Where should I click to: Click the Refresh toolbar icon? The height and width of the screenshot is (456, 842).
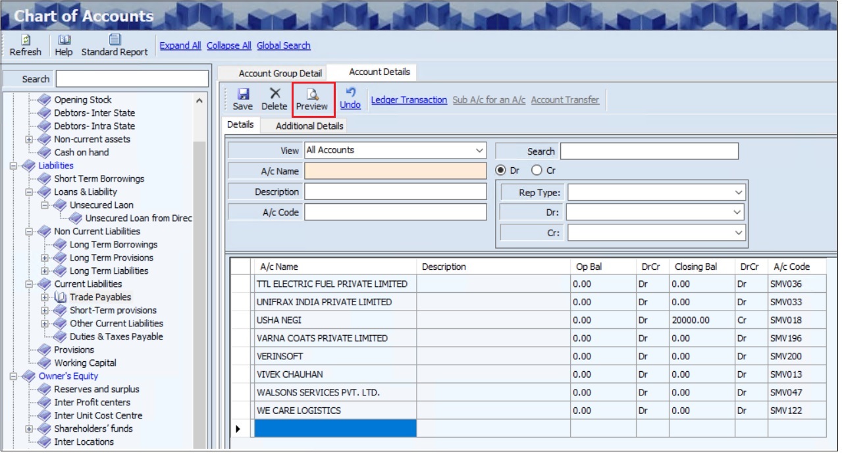tap(25, 40)
